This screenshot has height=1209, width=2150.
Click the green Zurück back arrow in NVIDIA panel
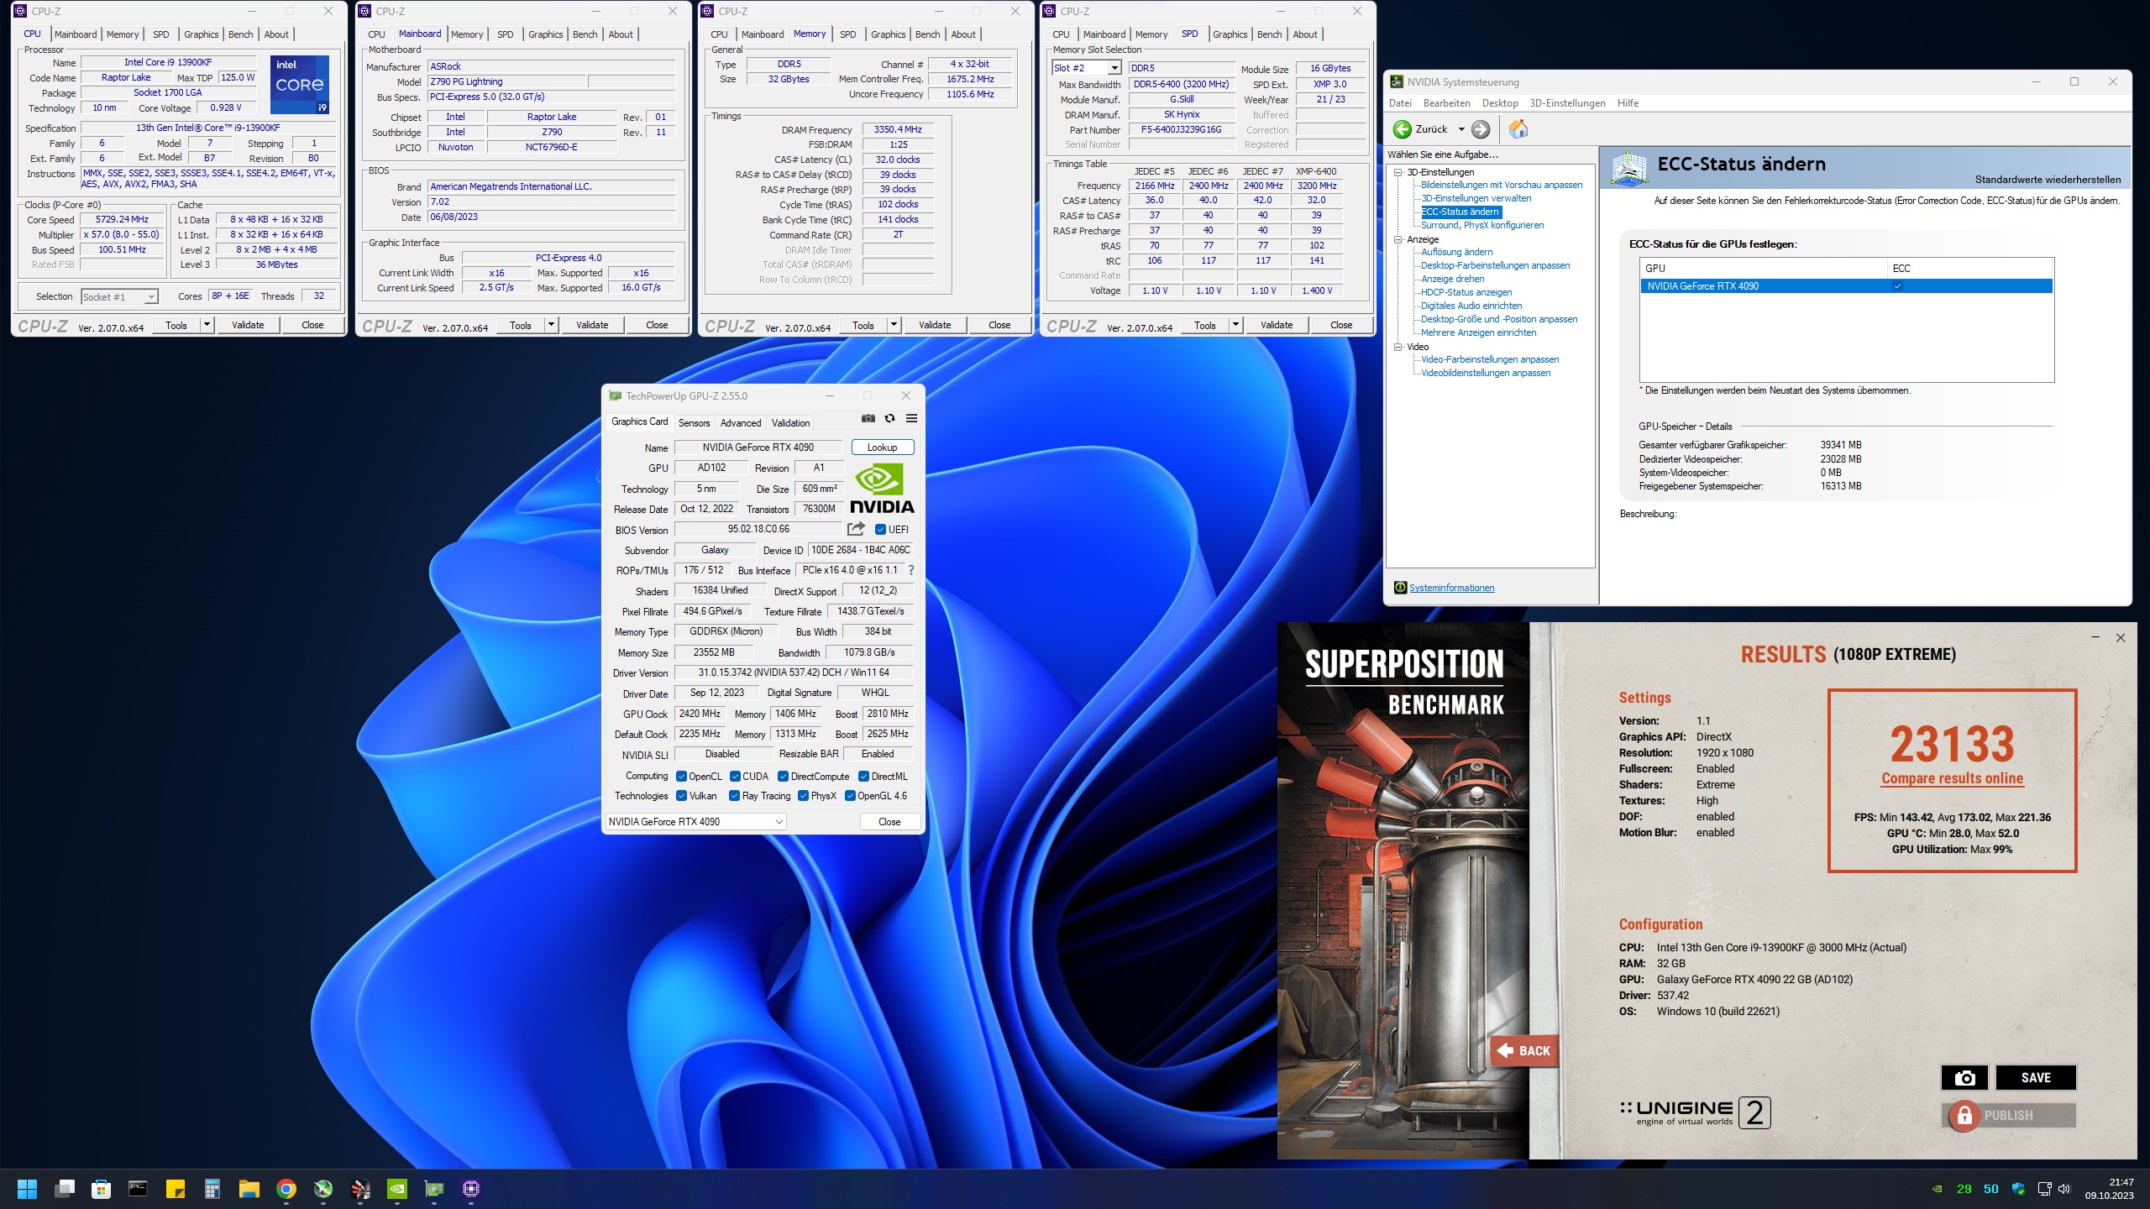coord(1402,129)
